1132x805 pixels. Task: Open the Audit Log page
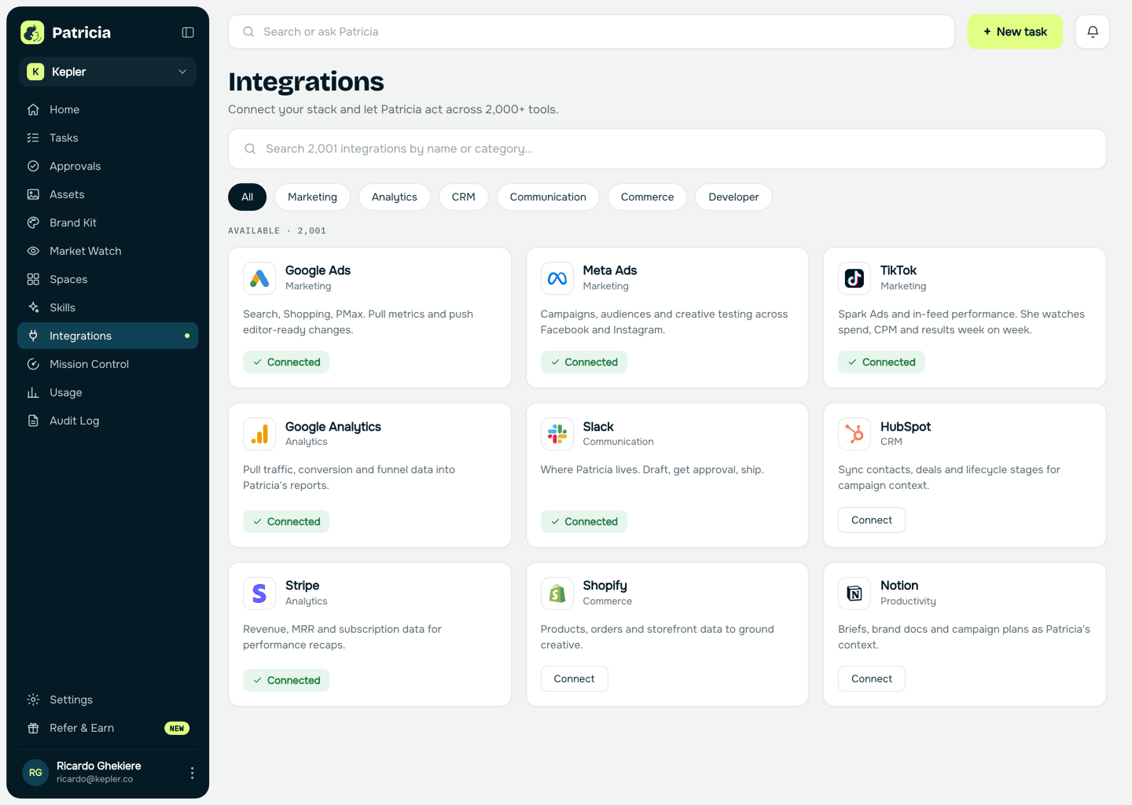click(x=108, y=421)
